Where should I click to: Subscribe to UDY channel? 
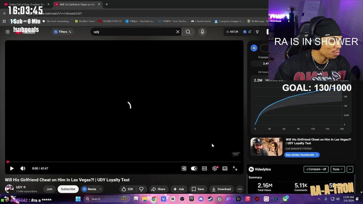click(68, 189)
